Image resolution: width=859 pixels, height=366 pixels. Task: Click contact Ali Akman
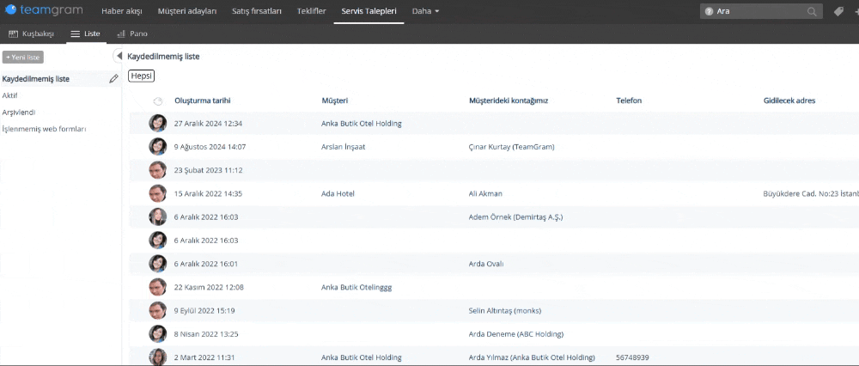(x=485, y=193)
